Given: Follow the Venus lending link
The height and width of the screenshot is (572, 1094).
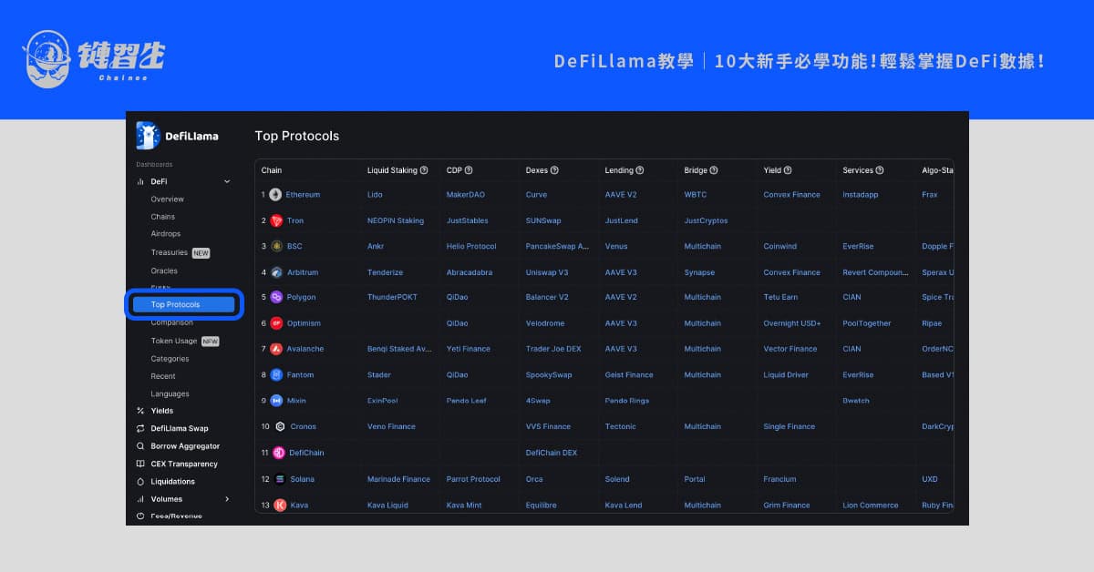Looking at the screenshot, I should pyautogui.click(x=616, y=246).
